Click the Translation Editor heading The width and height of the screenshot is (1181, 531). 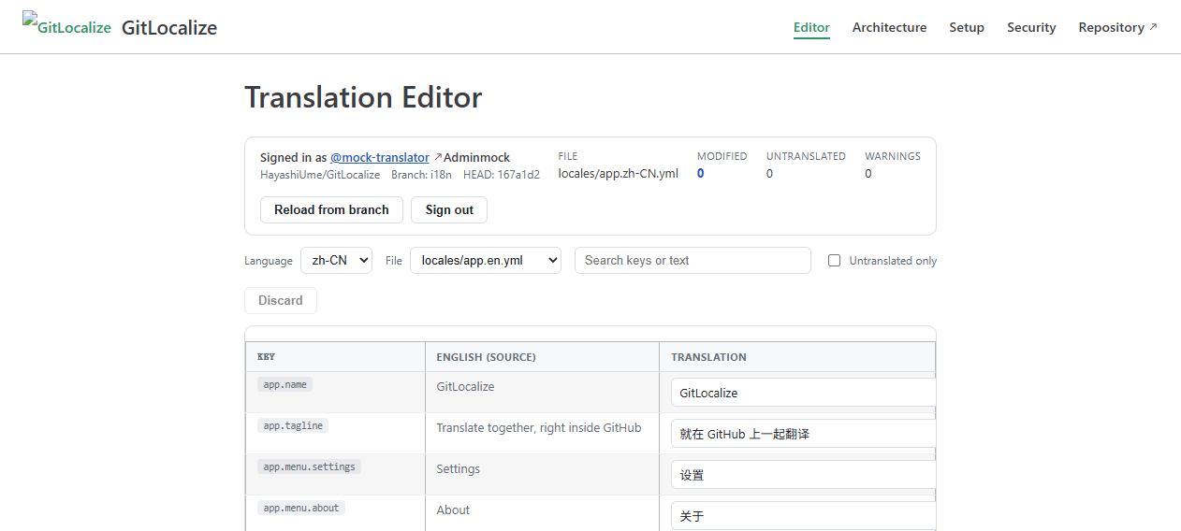(363, 97)
